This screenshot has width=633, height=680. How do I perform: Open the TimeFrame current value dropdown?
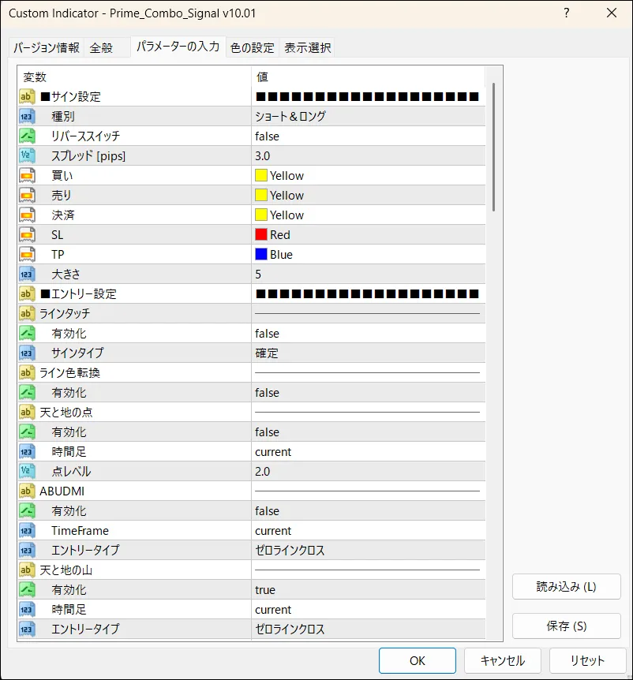367,531
